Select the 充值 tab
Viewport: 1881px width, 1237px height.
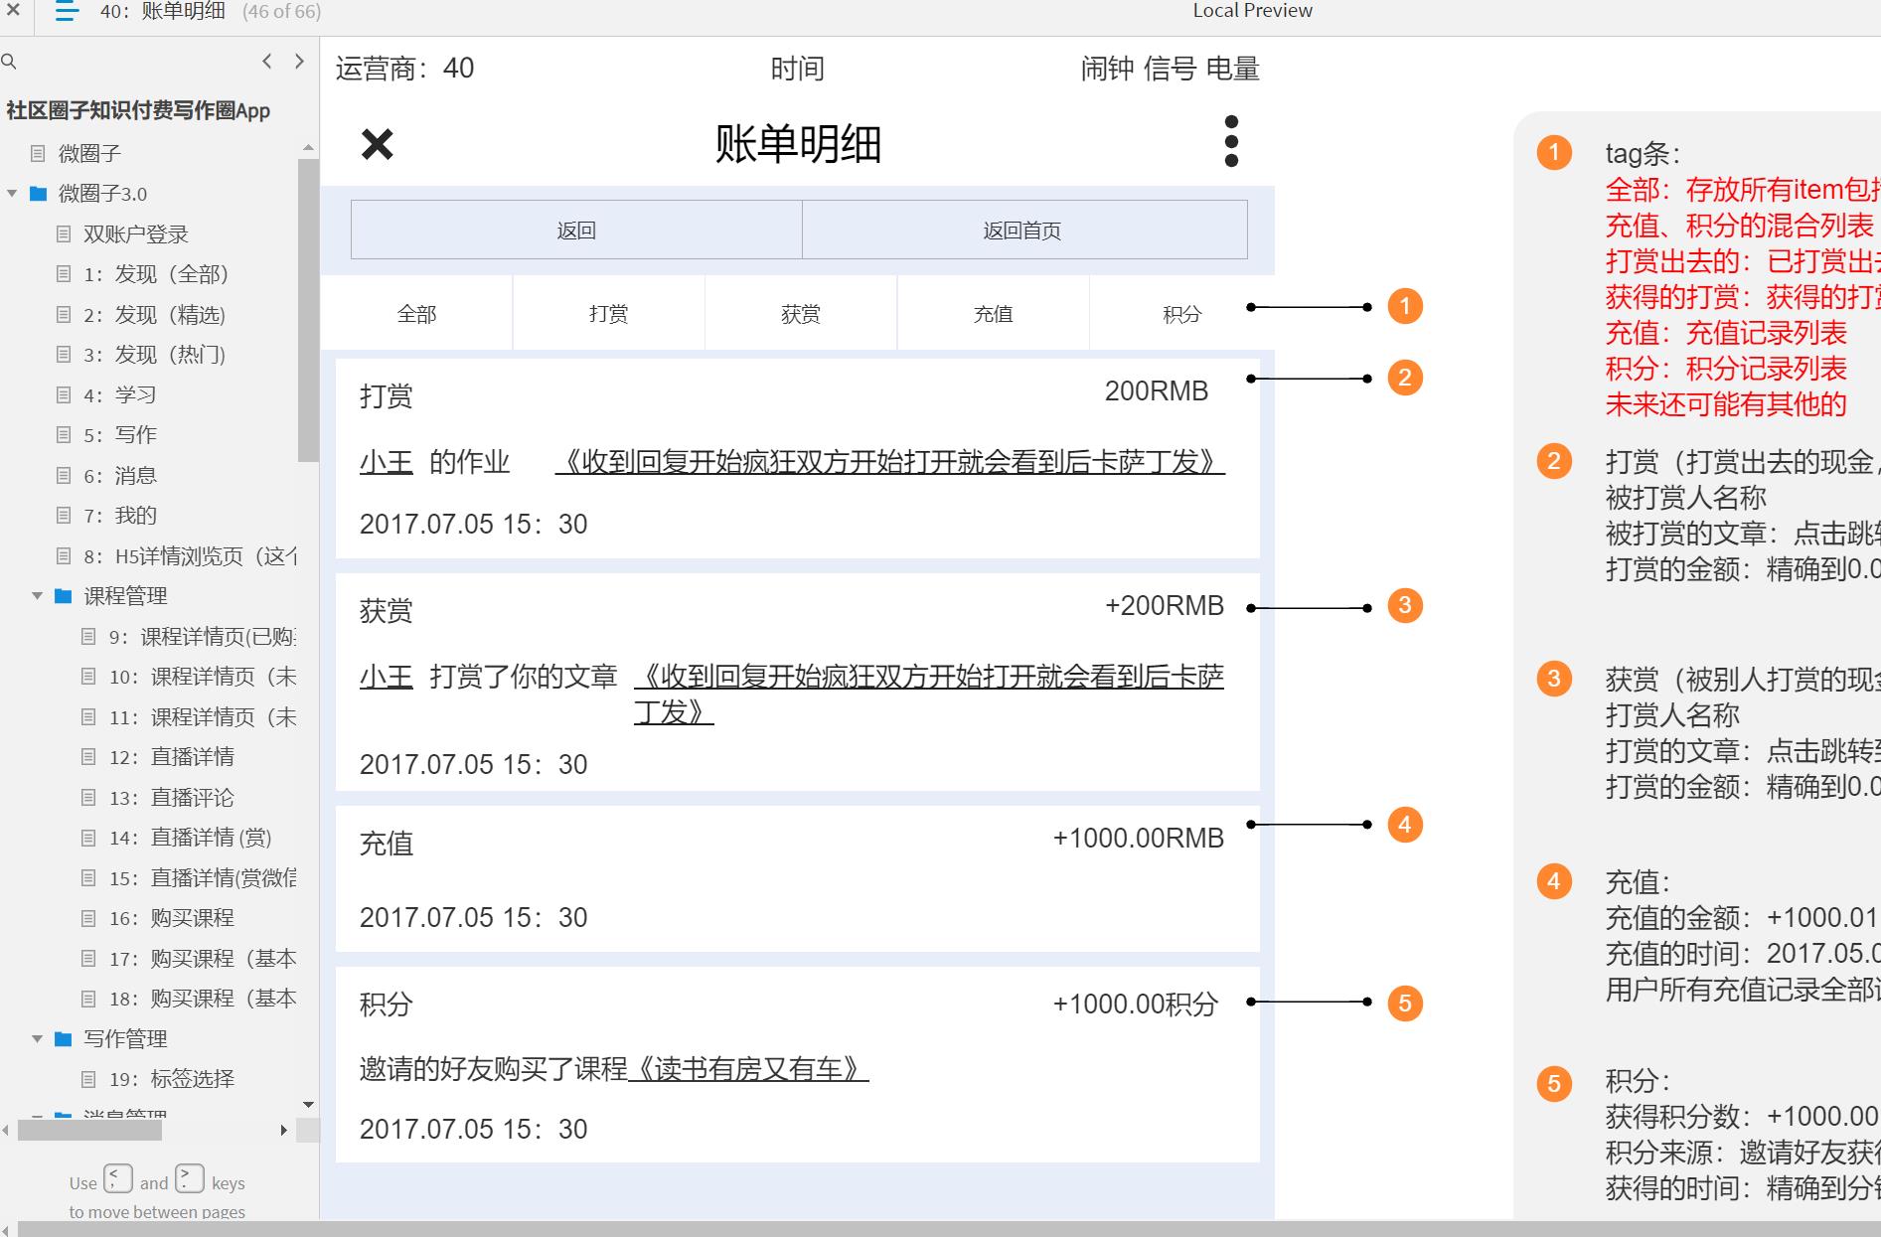pyautogui.click(x=993, y=314)
